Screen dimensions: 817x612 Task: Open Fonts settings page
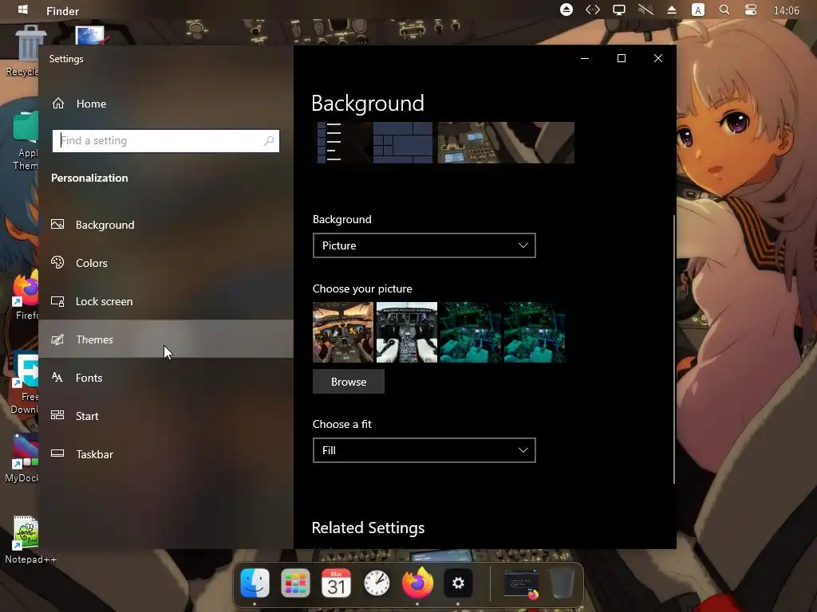(166, 378)
